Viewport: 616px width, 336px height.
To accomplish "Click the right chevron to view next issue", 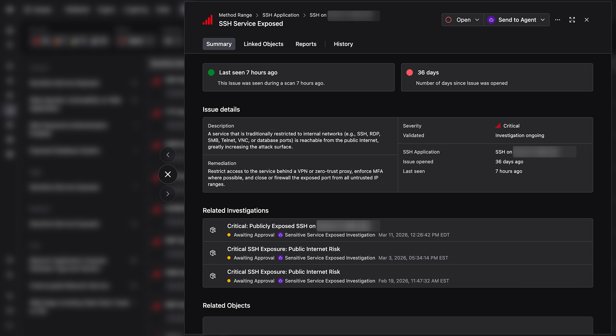I will tap(167, 194).
